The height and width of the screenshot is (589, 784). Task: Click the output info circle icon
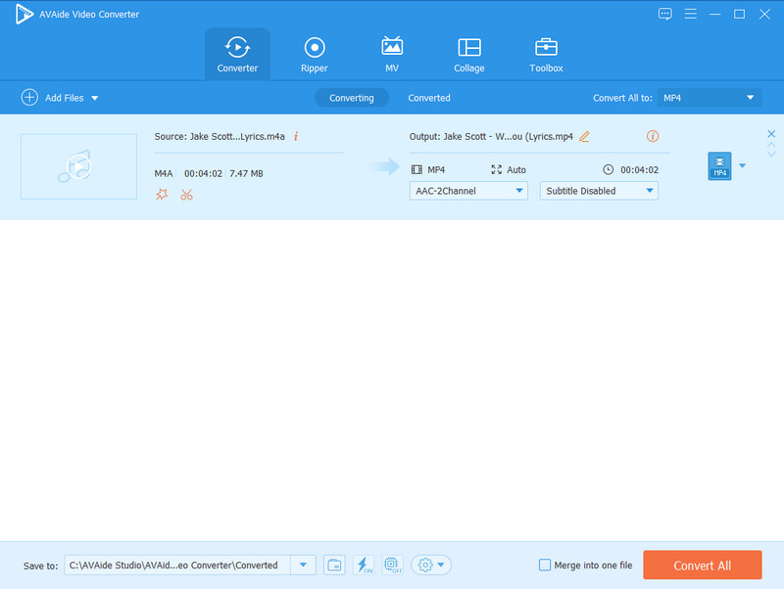click(653, 136)
